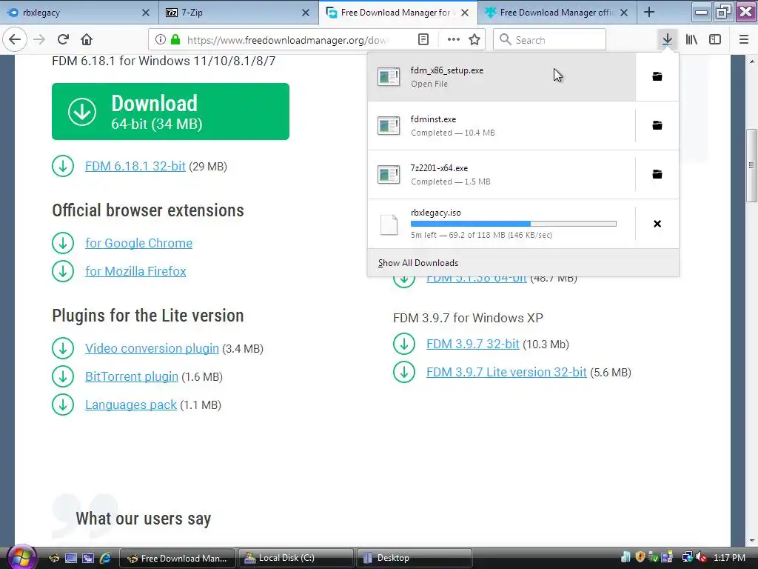Viewport: 758px width, 569px height.
Task: Click Free Download Man... taskbar button
Action: point(178,558)
